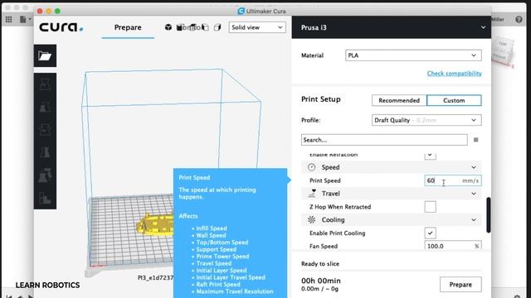Click Infill Speed in the tooltip list
Viewport: 531px width, 298px height.
click(212, 228)
